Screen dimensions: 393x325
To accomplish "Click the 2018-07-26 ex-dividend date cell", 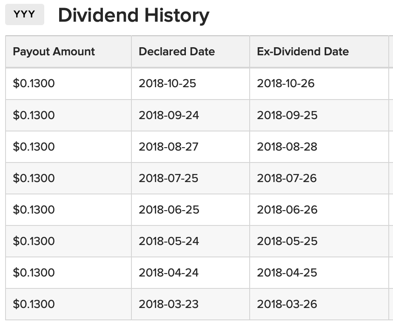I will click(287, 178).
